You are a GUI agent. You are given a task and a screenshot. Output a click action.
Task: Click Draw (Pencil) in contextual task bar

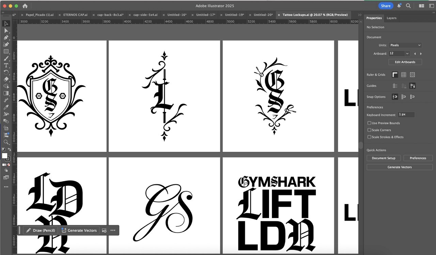(x=40, y=230)
